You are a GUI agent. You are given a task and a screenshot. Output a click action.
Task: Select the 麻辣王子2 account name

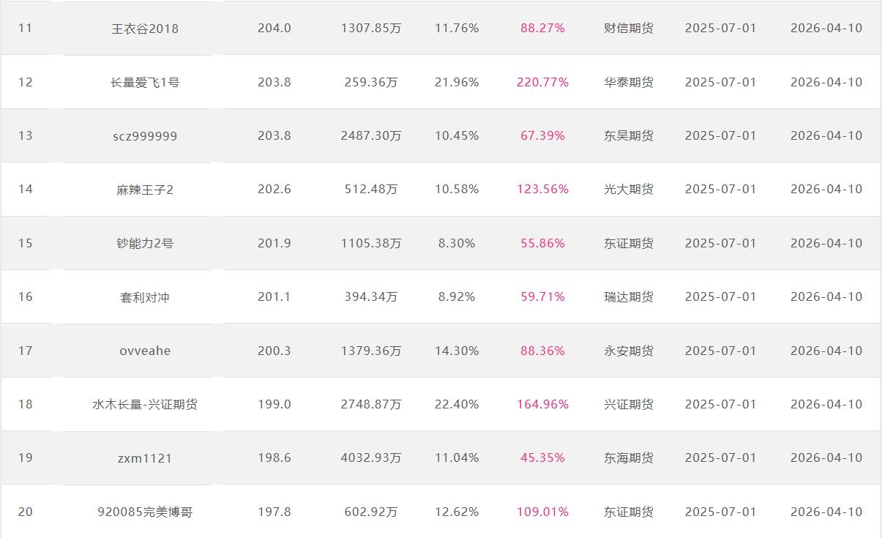point(145,190)
